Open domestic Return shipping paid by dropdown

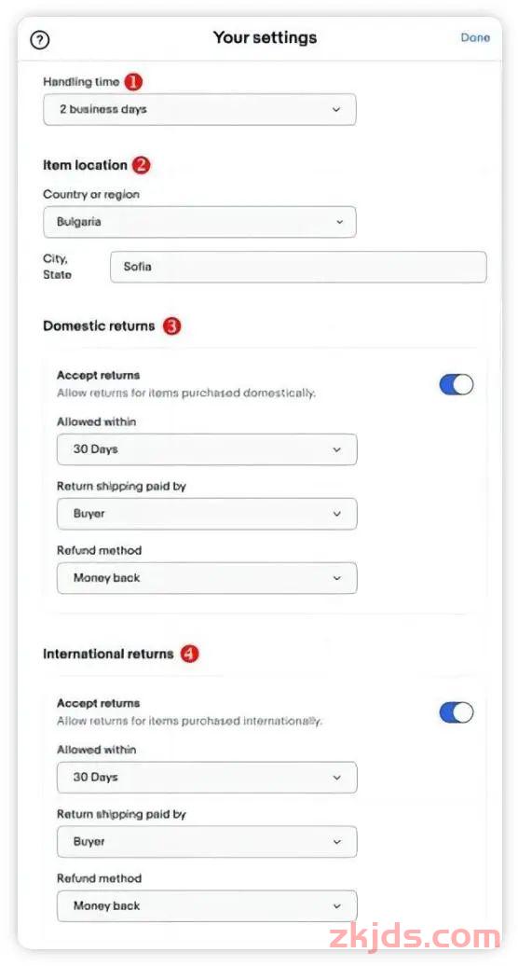(207, 514)
